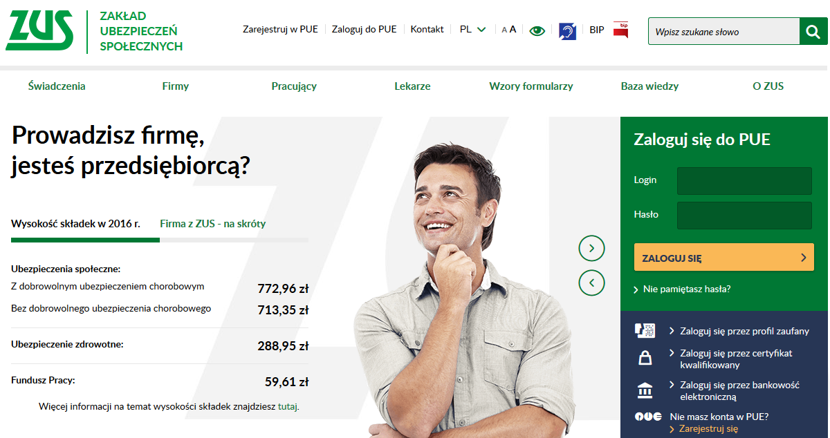Click the ZUS logo
The width and height of the screenshot is (830, 438).
click(x=39, y=31)
